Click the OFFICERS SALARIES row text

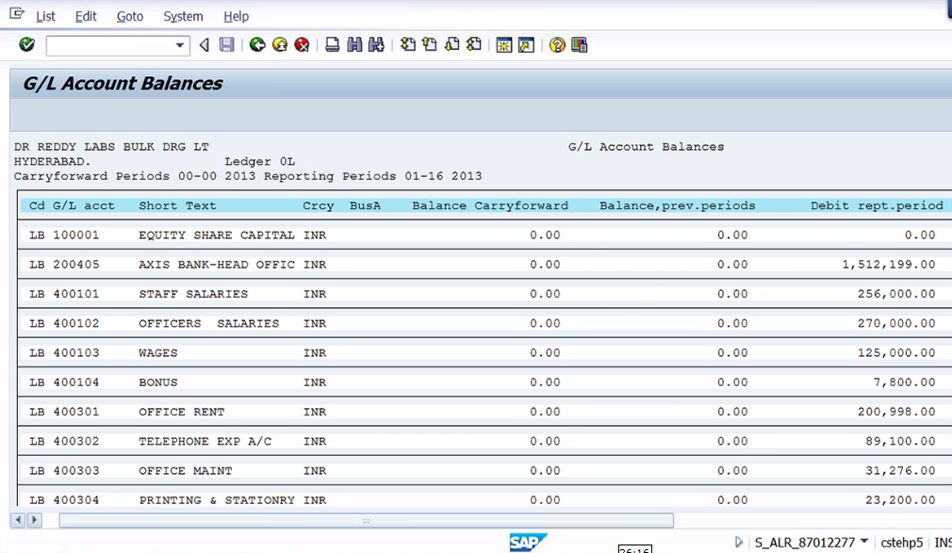point(209,323)
